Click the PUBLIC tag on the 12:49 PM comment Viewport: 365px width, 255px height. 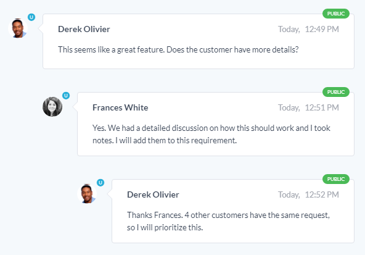pos(336,14)
